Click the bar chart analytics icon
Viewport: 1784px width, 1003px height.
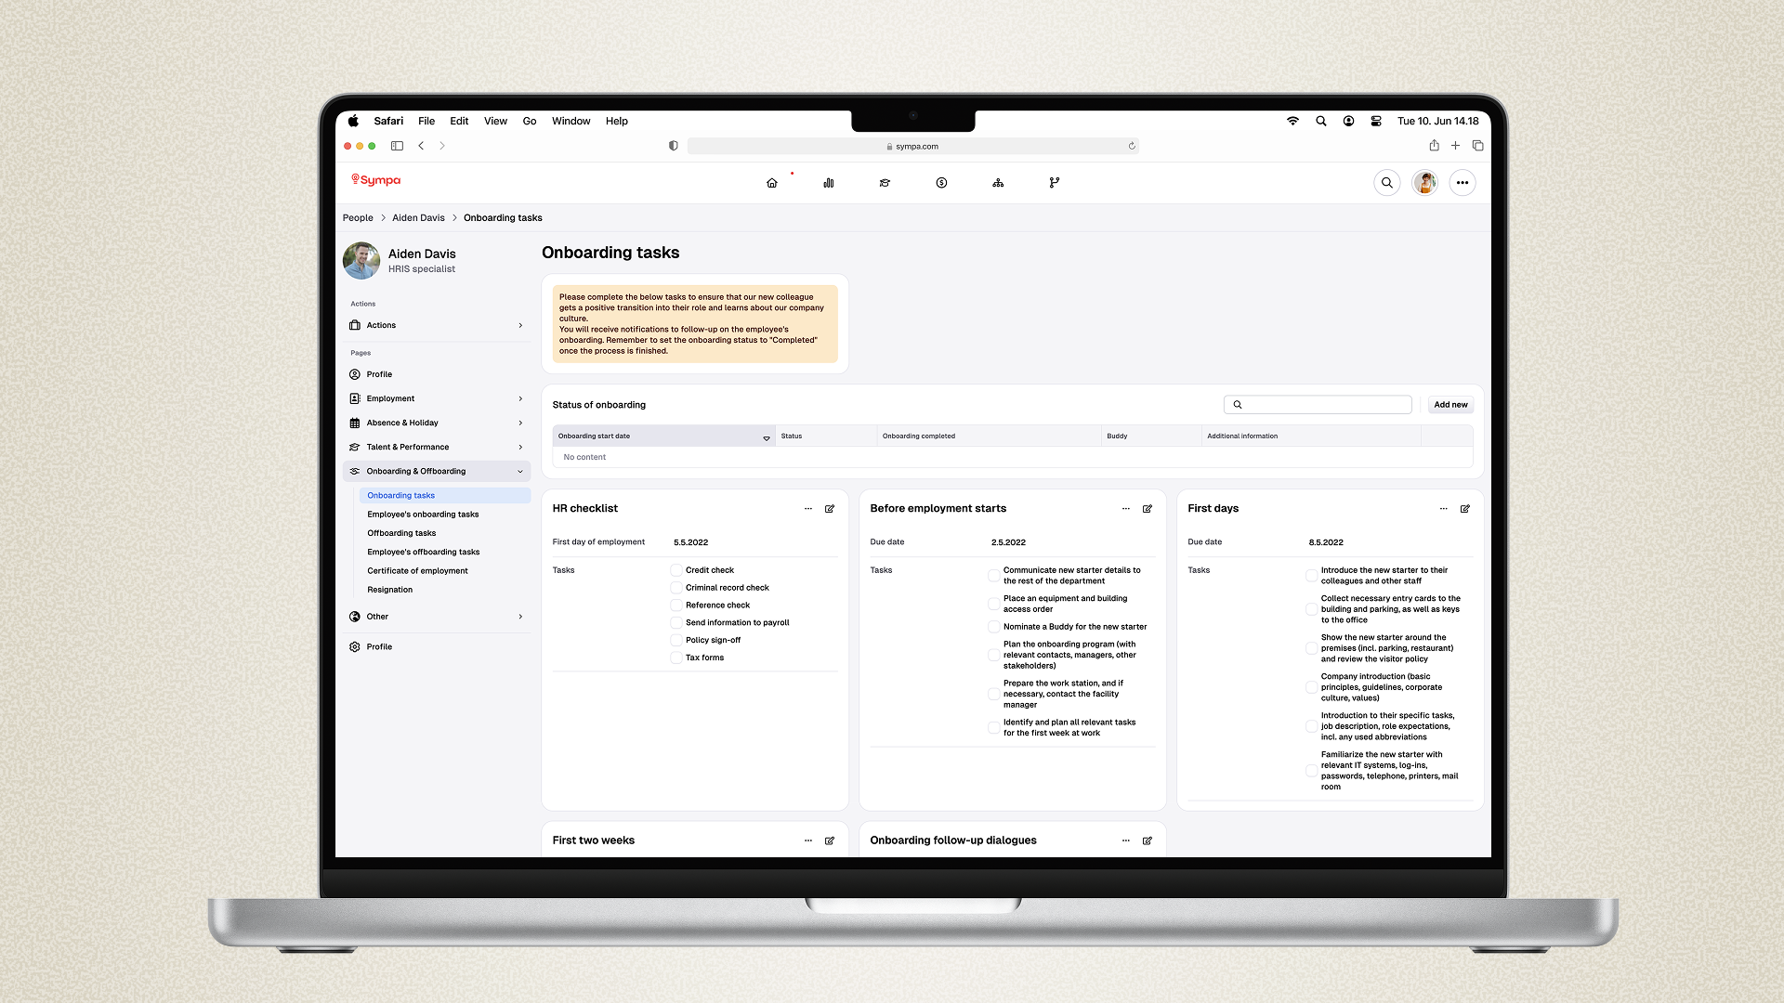point(829,183)
